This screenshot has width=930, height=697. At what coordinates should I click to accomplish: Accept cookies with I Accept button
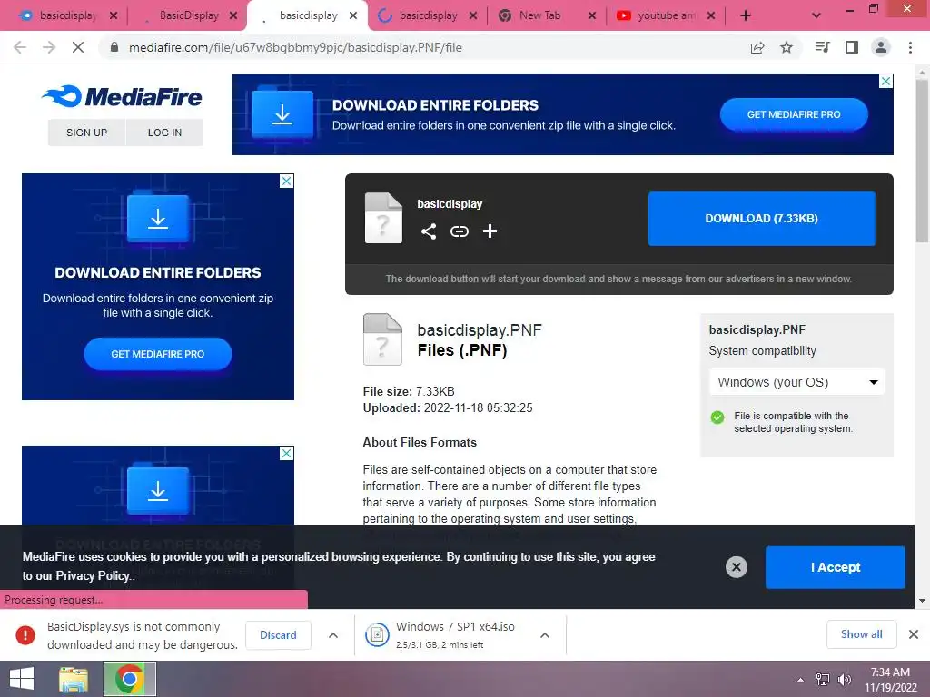click(836, 567)
